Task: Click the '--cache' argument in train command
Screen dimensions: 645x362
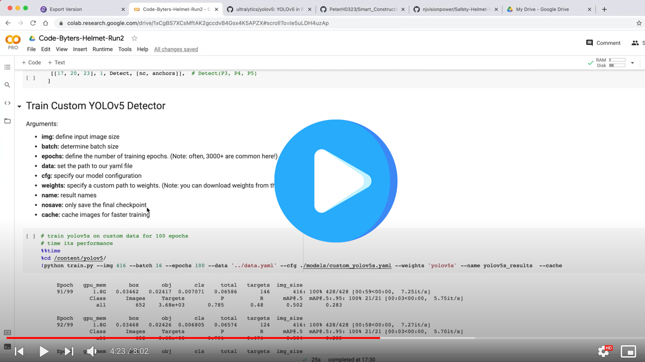Action: 551,266
